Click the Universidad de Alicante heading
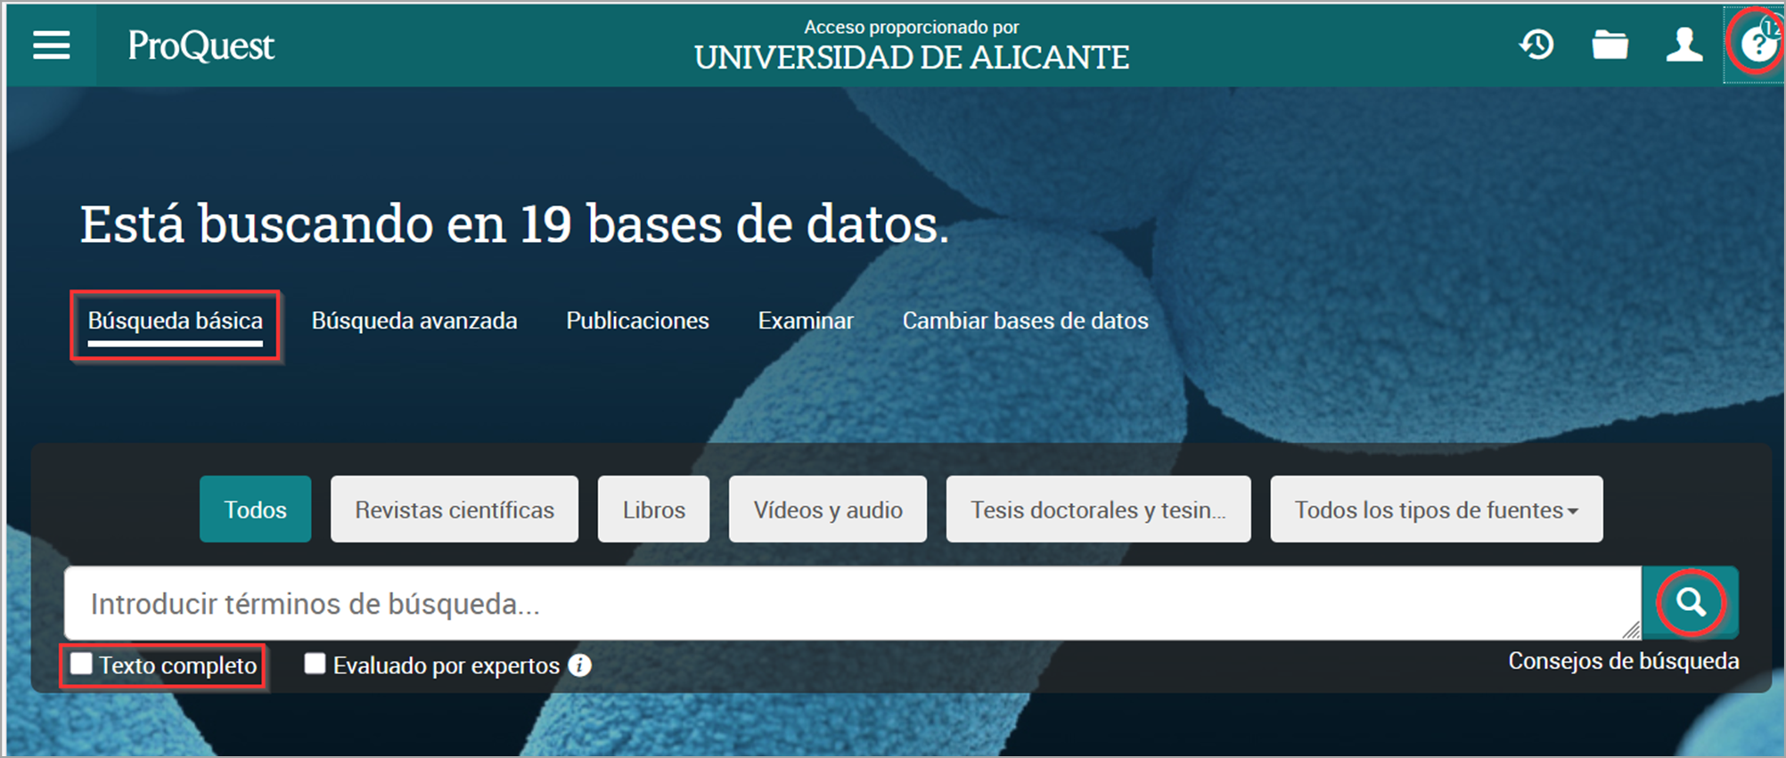The width and height of the screenshot is (1786, 758). (x=912, y=58)
